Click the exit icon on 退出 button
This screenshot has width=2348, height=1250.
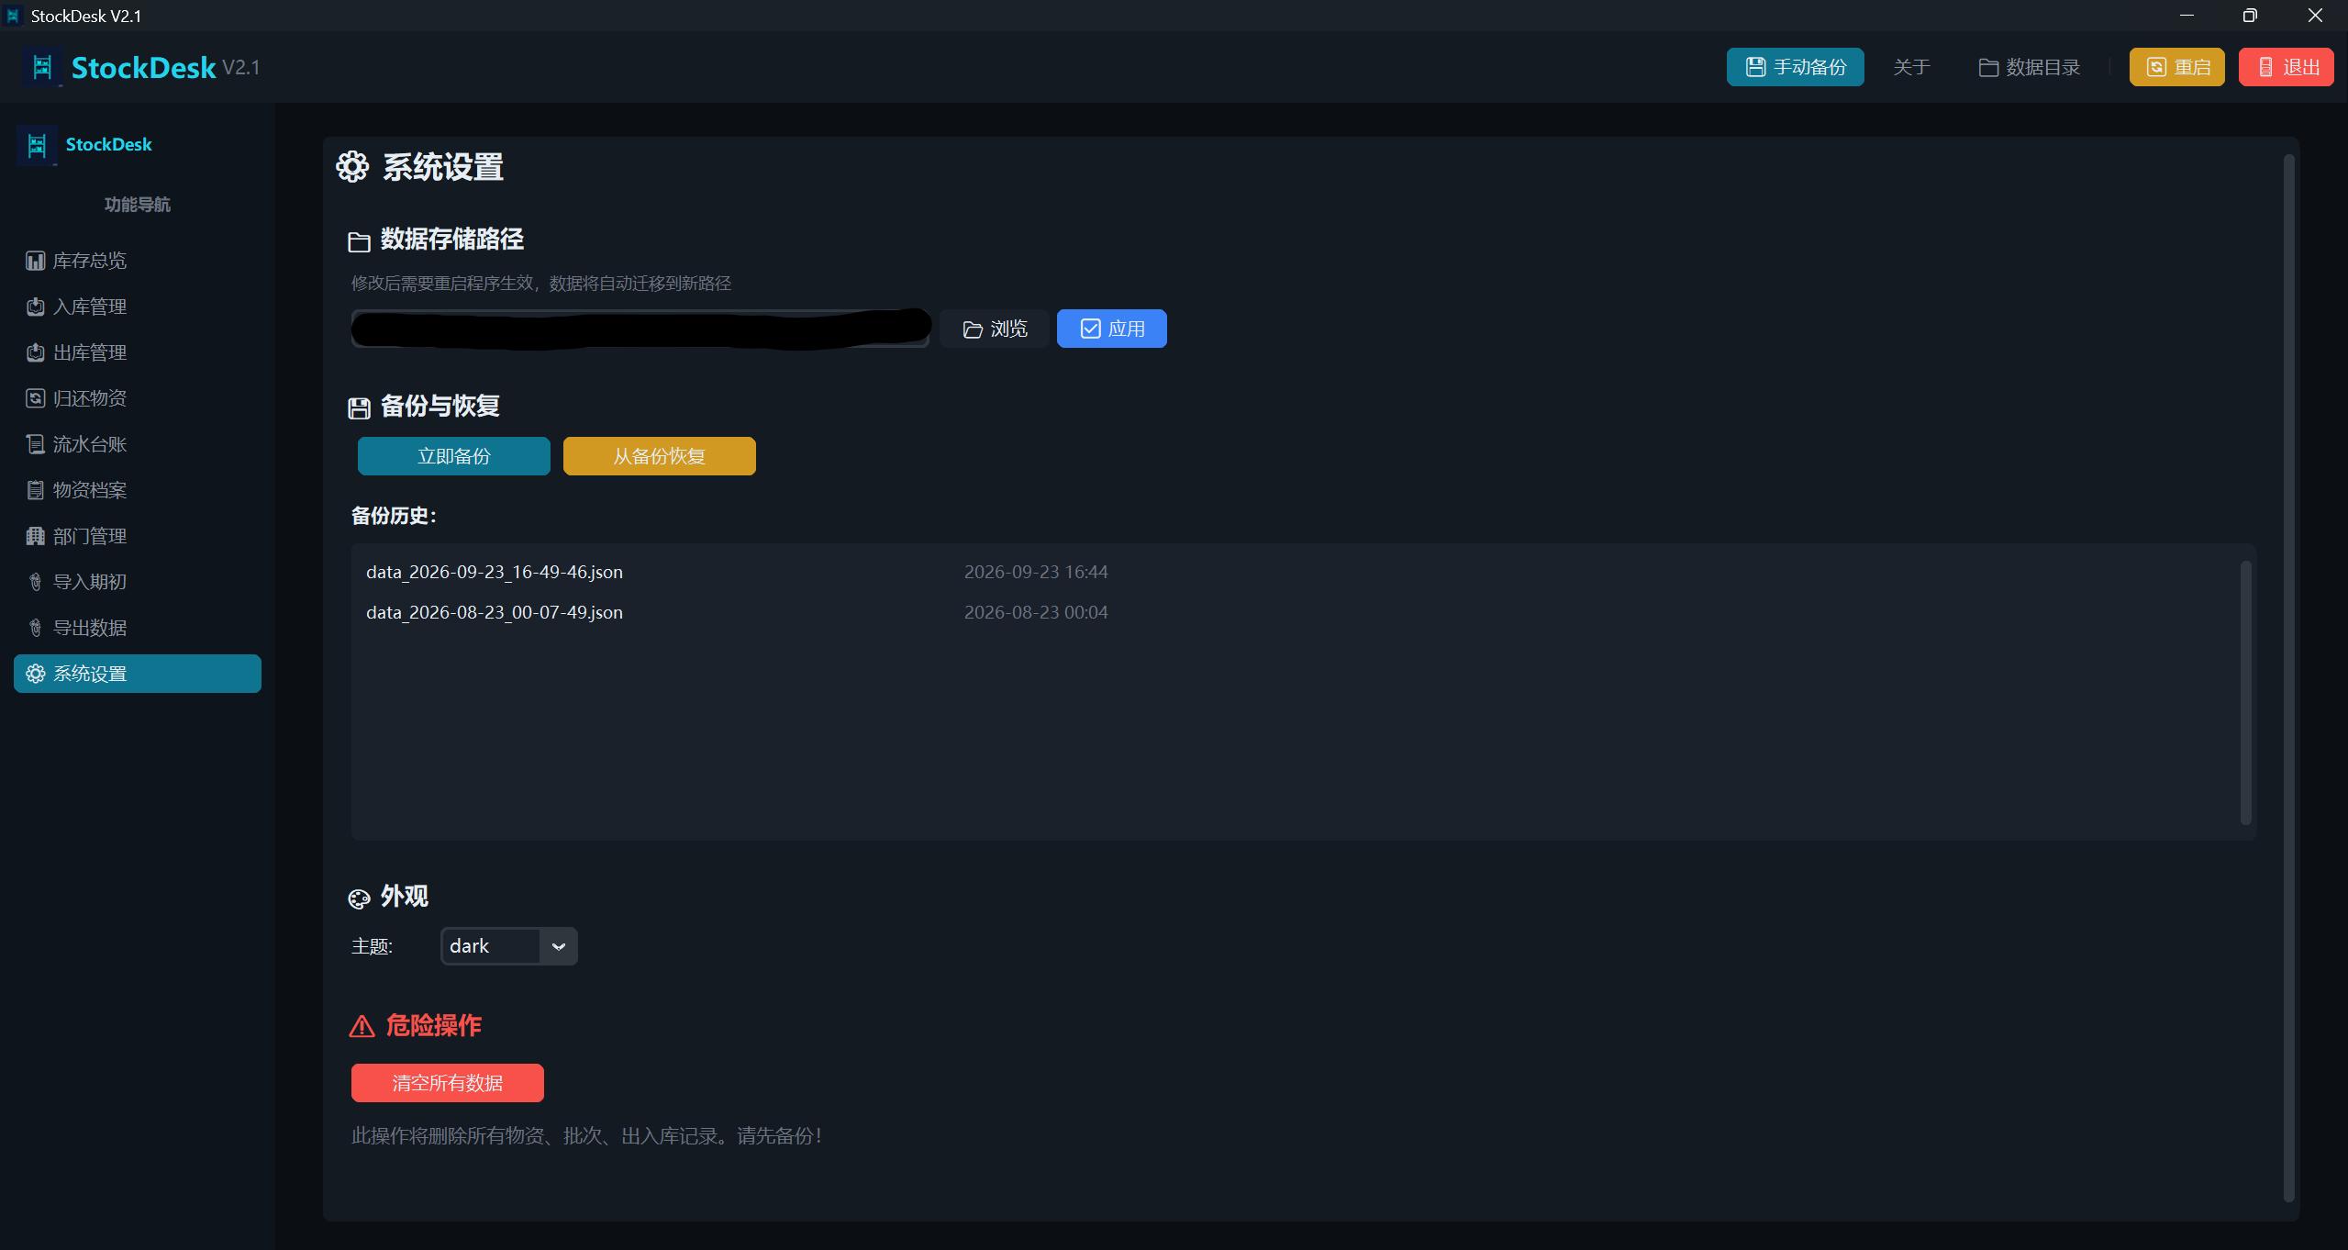[2265, 67]
